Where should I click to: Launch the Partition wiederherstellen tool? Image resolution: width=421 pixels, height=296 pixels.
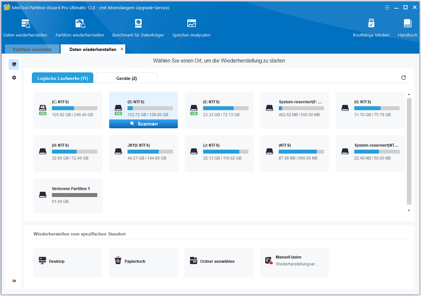pyautogui.click(x=80, y=24)
